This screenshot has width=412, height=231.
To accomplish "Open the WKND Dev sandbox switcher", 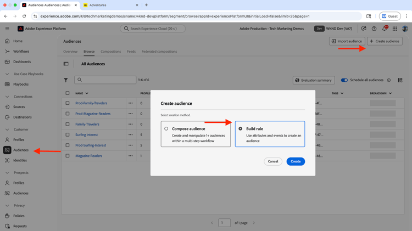I will (x=333, y=29).
